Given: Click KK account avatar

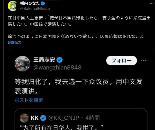Looking at the screenshot, I should (24, 118).
